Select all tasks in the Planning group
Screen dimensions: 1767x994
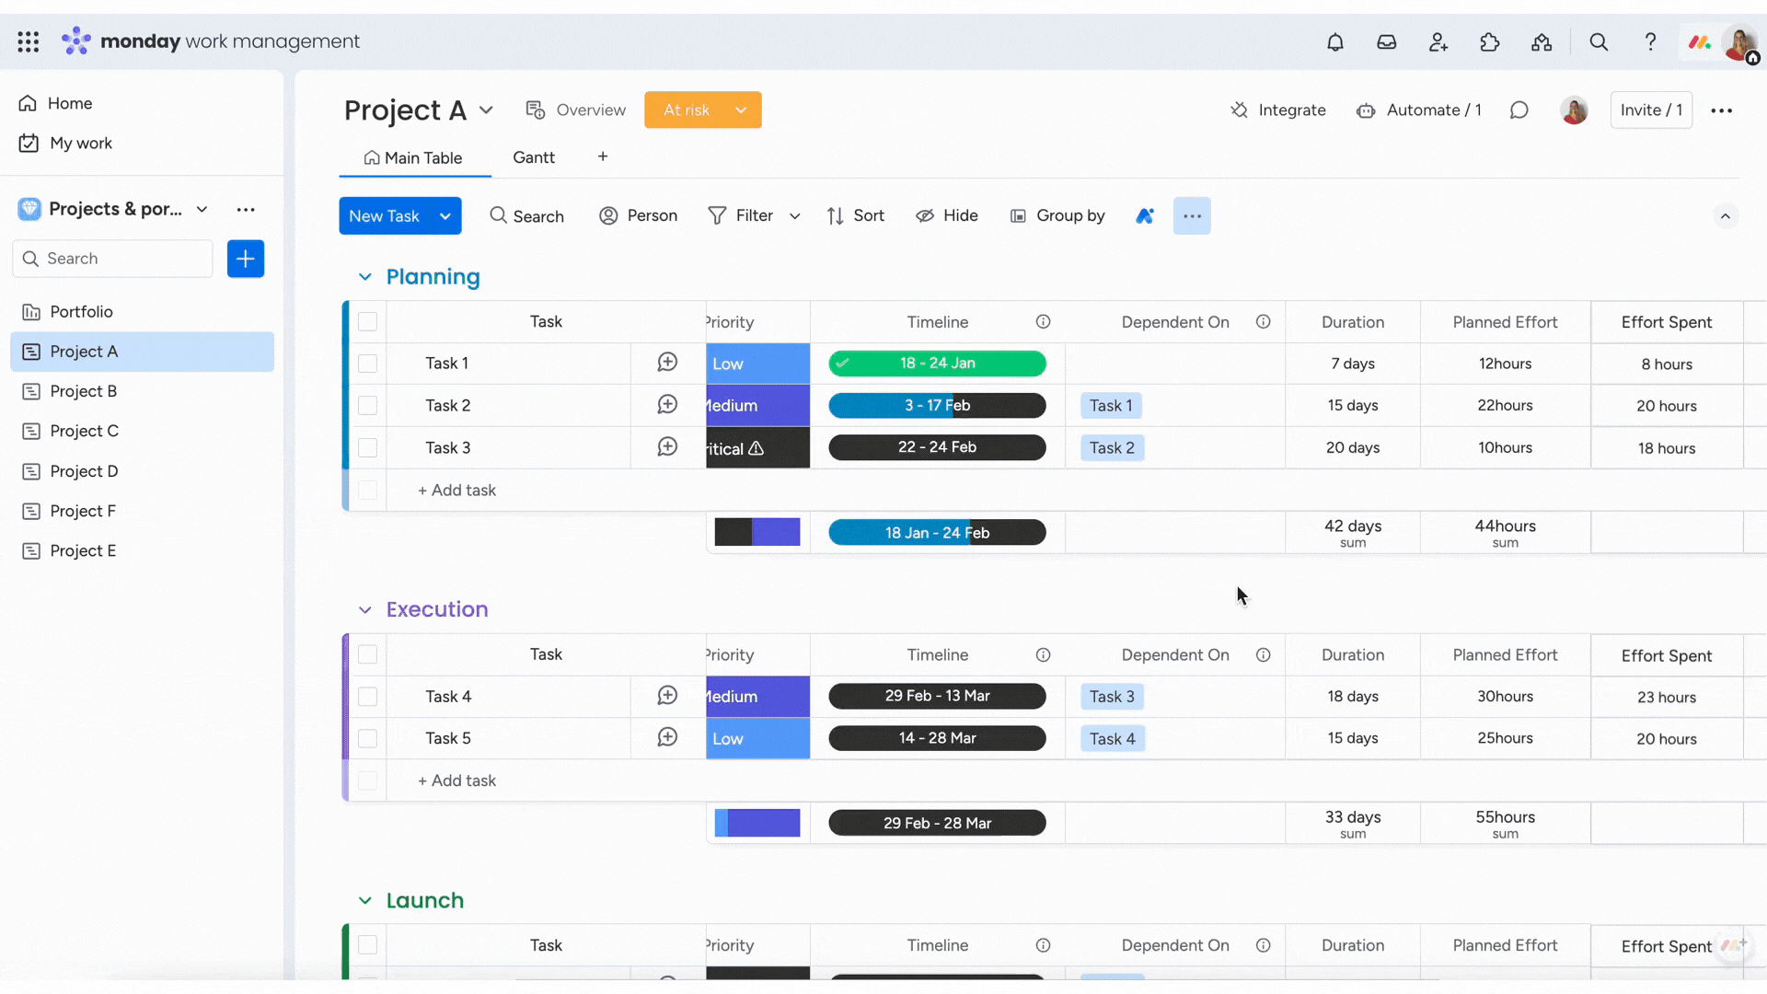pyautogui.click(x=367, y=321)
